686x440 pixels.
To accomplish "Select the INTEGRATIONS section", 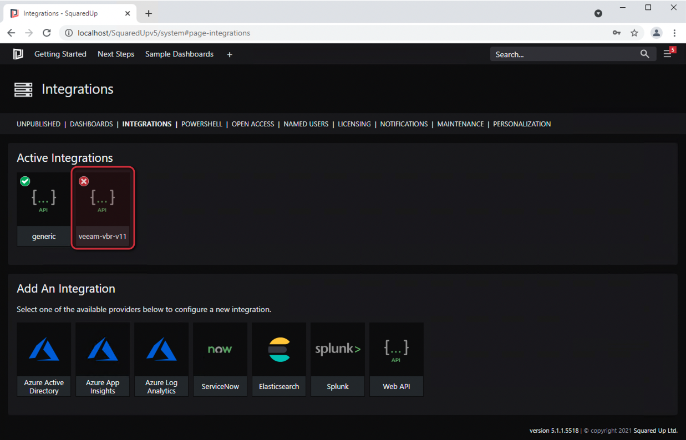I will click(x=147, y=124).
